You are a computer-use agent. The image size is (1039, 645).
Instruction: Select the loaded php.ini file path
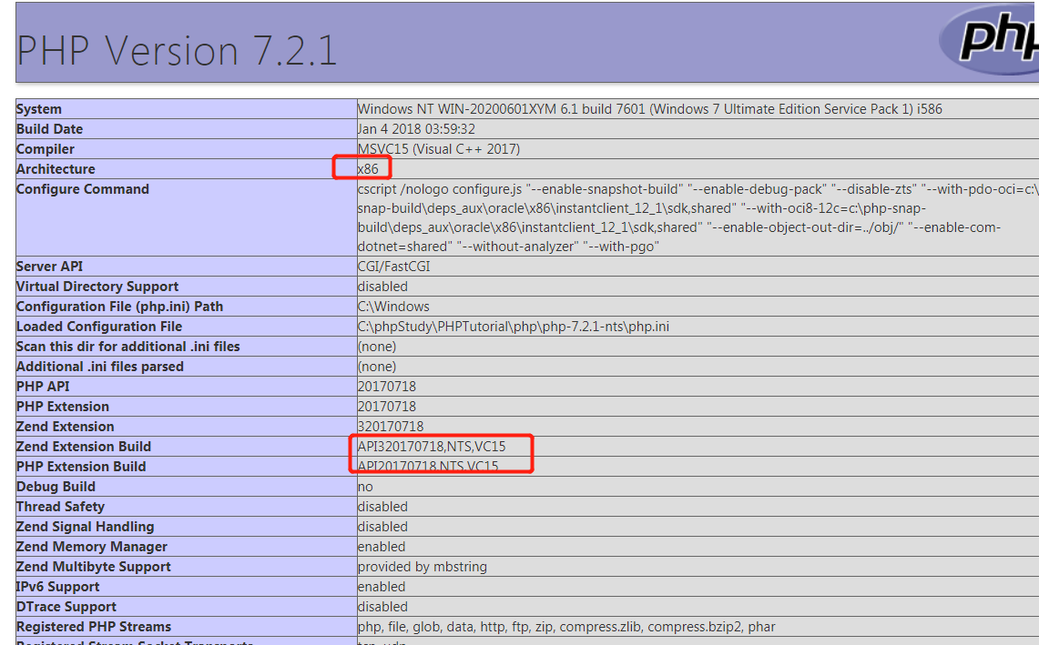click(514, 327)
